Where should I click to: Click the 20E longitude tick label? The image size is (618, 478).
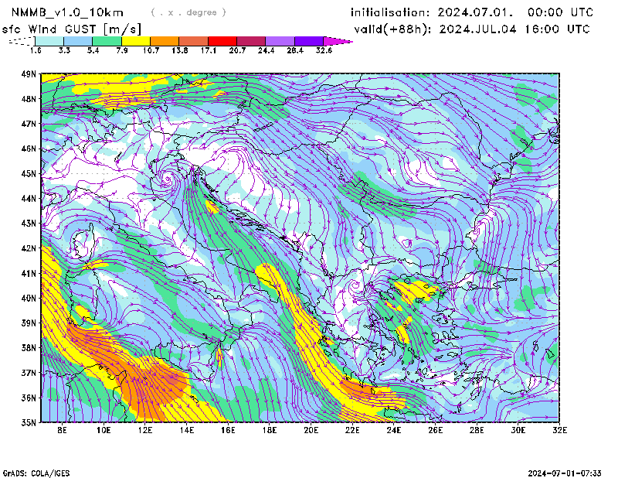tap(311, 430)
